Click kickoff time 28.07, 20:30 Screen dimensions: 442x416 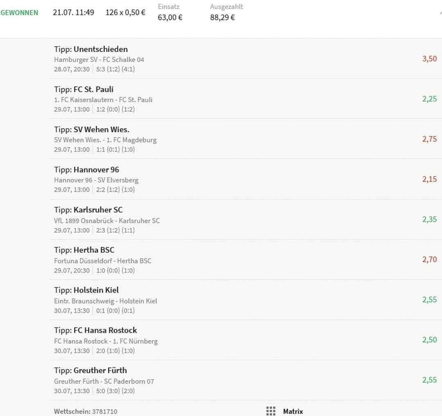coord(72,69)
